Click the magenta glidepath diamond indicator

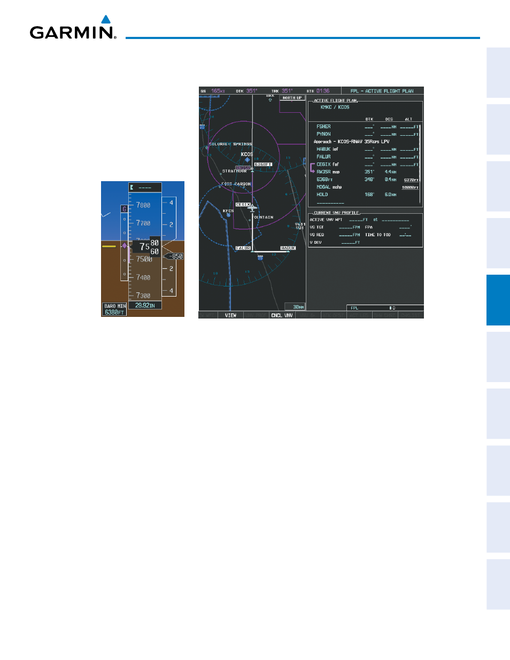point(125,245)
